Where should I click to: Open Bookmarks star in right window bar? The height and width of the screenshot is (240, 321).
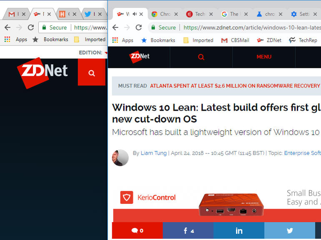[x=158, y=40]
